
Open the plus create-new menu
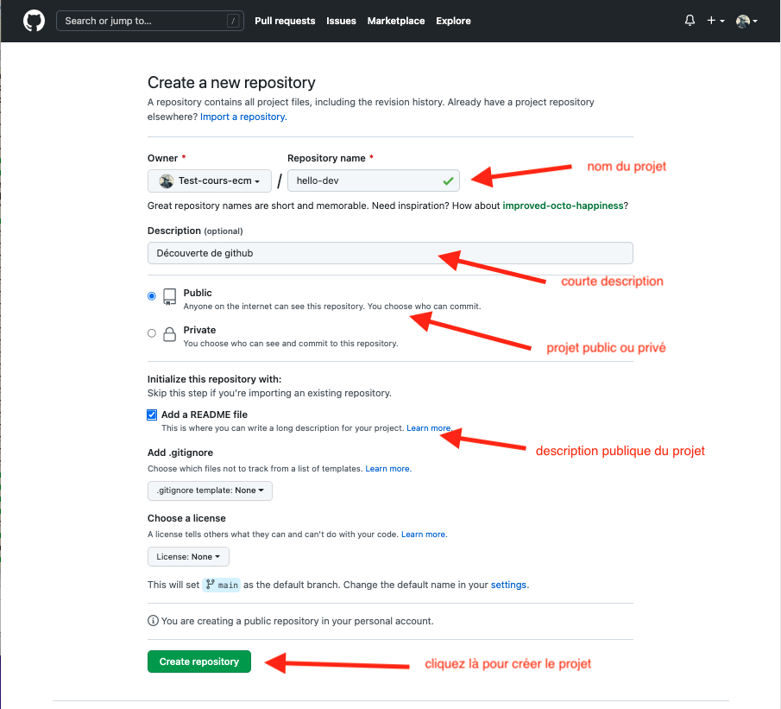pos(715,21)
